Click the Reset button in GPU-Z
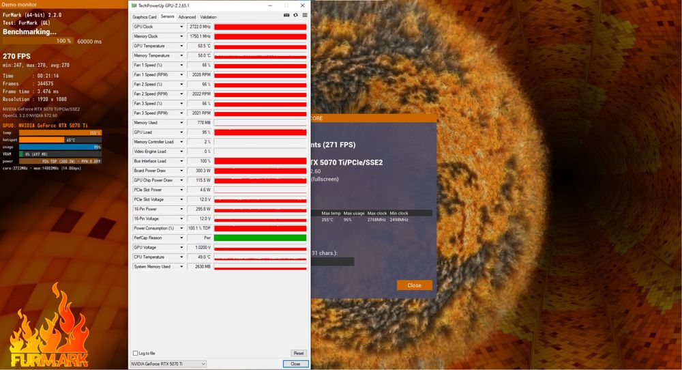Viewport: 682px width, 370px height. pyautogui.click(x=299, y=353)
